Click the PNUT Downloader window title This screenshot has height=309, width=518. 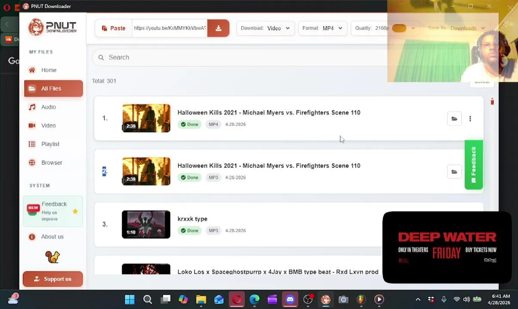[51, 6]
